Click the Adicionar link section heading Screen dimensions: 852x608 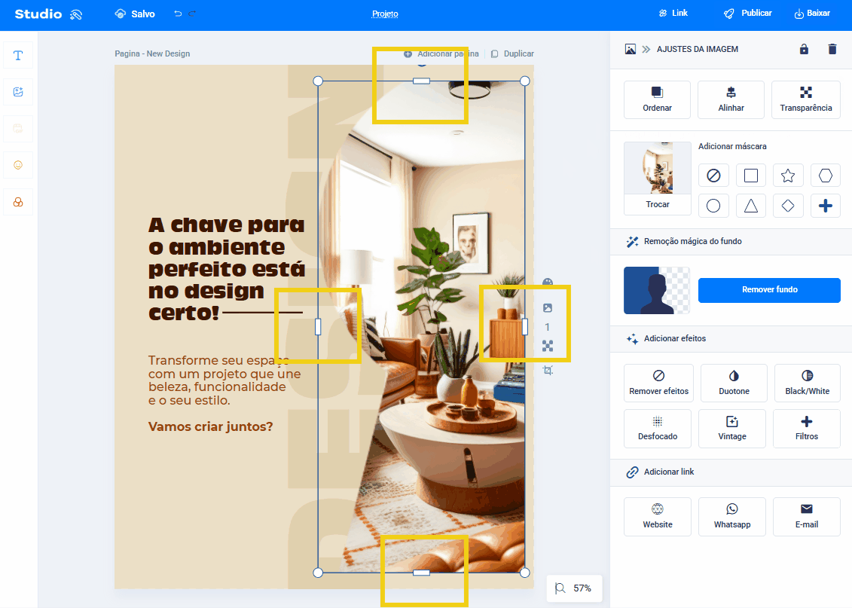[669, 472]
